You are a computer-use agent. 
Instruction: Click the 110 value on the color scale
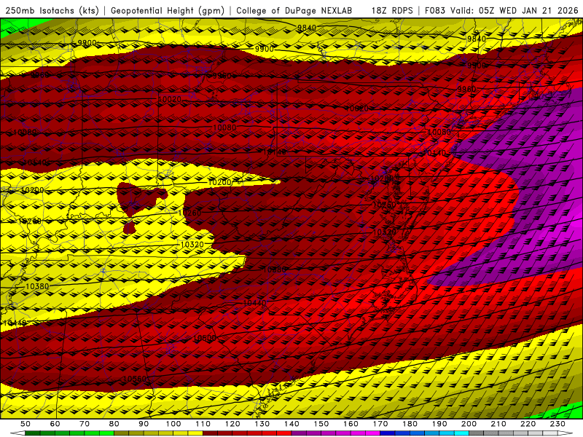203,424
